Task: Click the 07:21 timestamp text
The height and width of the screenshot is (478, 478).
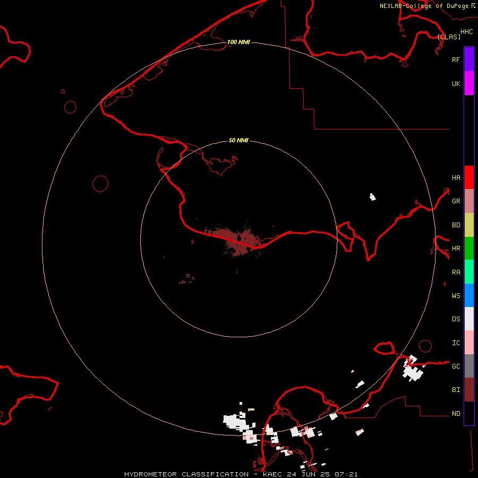Action: [346, 474]
